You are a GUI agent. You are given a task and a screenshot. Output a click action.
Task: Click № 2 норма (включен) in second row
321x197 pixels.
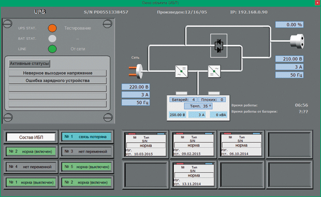31,151
